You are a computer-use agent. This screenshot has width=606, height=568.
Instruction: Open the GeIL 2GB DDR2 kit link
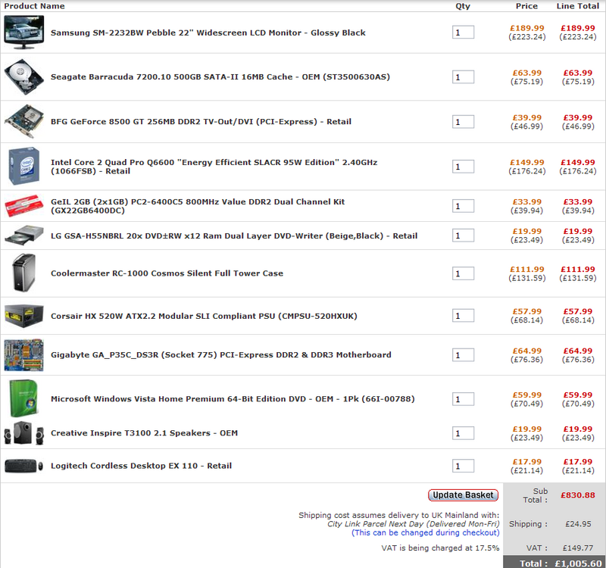pos(198,206)
